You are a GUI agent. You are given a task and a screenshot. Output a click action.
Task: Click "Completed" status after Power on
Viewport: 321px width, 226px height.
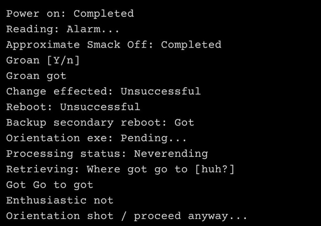[x=104, y=14]
